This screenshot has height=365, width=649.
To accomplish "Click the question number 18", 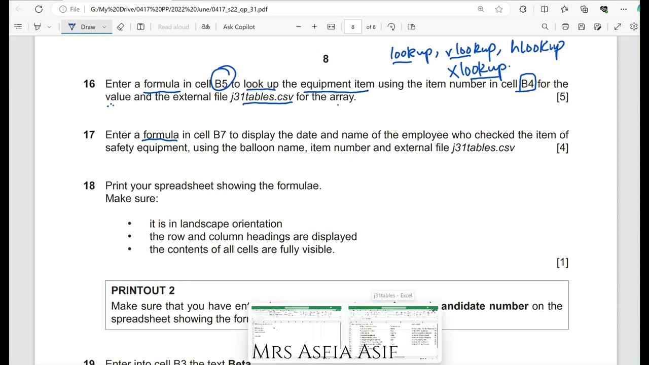I will coord(89,186).
